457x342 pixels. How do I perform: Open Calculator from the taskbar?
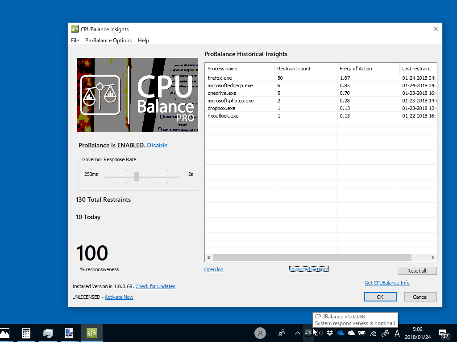pos(26,333)
